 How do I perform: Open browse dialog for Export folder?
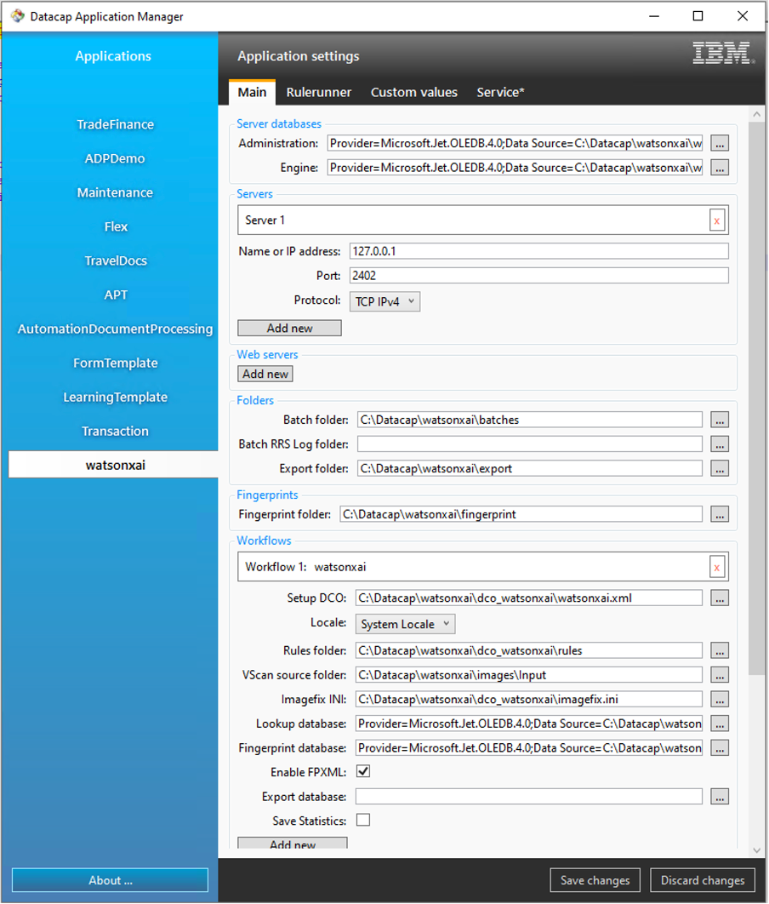coord(720,468)
